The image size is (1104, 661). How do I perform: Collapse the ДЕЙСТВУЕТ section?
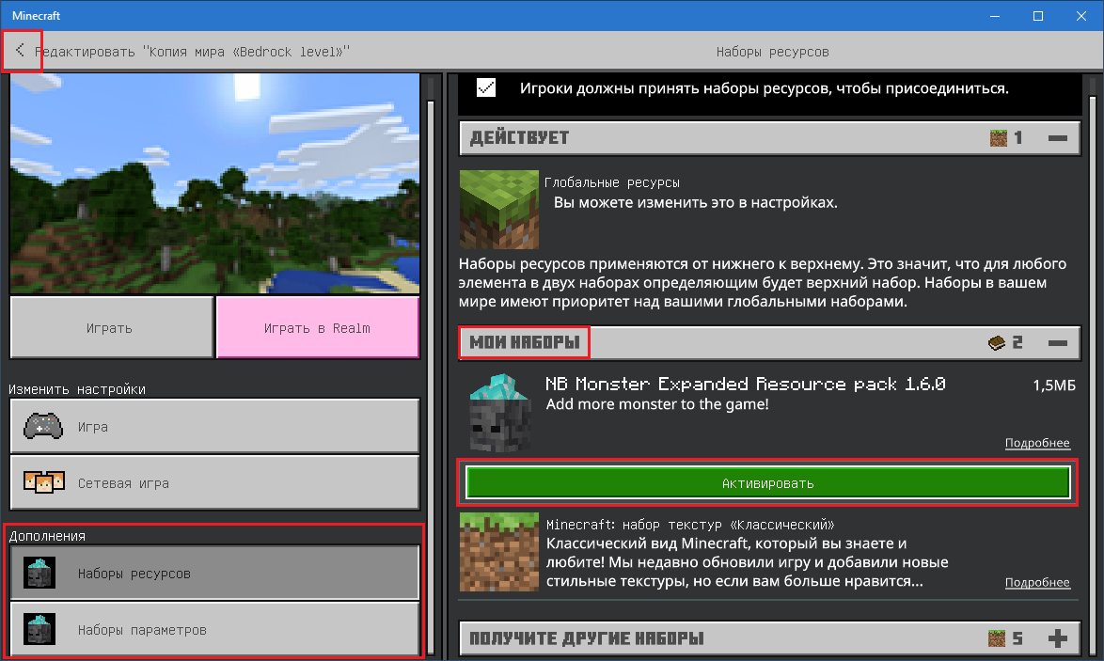[x=1057, y=138]
